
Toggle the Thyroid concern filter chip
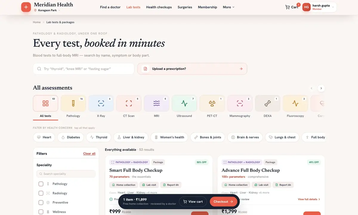(x=99, y=137)
